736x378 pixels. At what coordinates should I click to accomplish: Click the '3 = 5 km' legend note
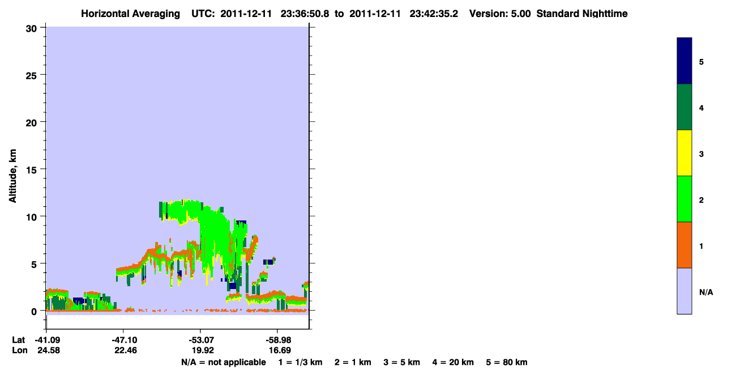click(402, 363)
